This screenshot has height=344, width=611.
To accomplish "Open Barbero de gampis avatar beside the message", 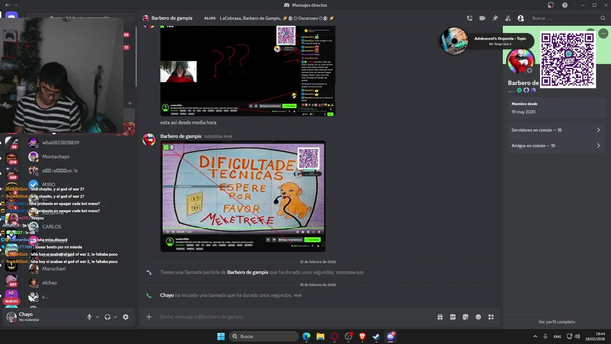I will (x=149, y=140).
